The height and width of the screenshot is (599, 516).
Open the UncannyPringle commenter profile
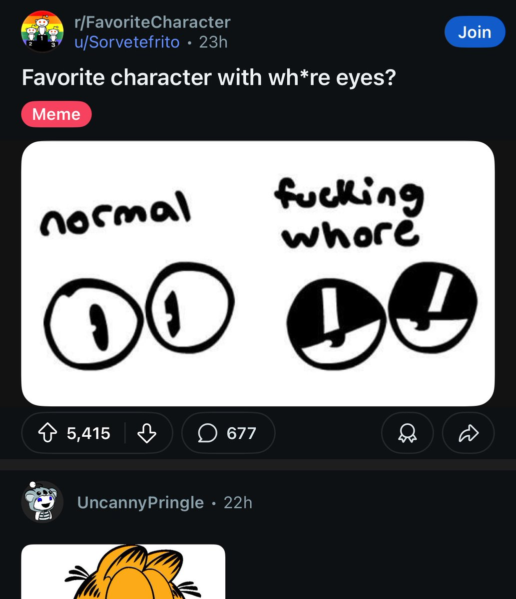pyautogui.click(x=140, y=503)
